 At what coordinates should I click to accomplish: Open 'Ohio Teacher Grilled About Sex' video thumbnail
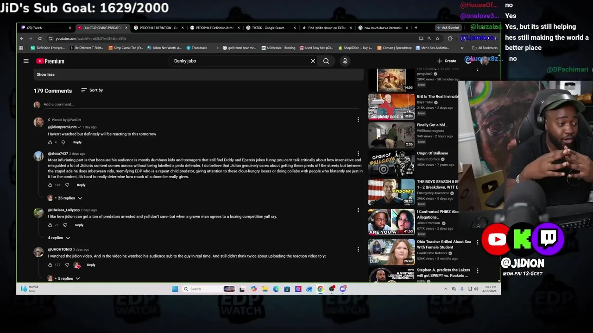(x=391, y=252)
